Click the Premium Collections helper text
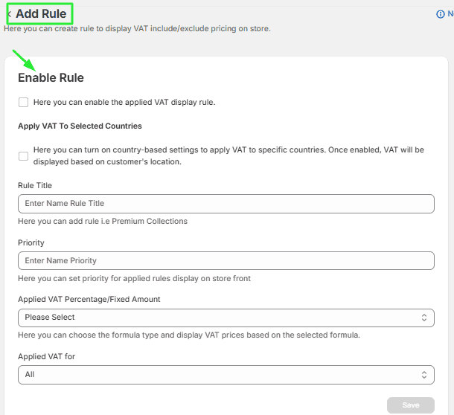The width and height of the screenshot is (454, 415). tap(103, 221)
